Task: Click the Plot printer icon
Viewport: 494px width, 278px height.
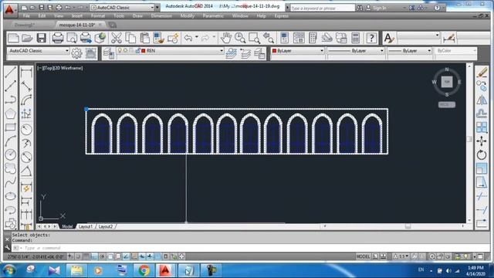Action: pos(58,38)
